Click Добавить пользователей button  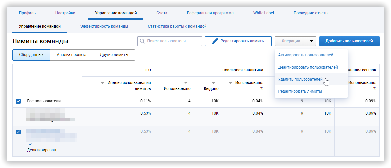[349, 41]
